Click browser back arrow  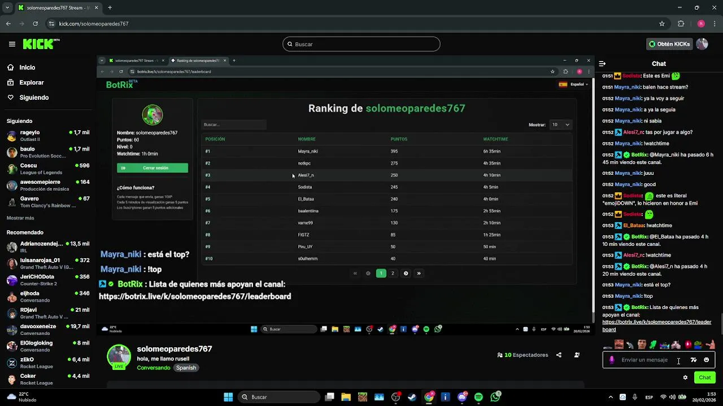point(8,24)
